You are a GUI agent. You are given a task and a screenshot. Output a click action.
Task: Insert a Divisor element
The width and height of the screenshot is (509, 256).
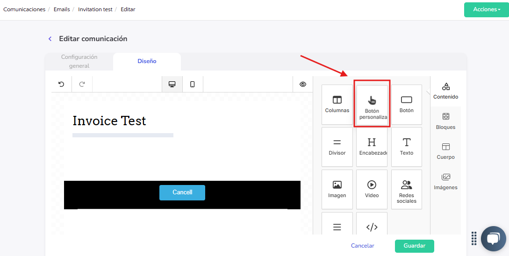(x=337, y=147)
